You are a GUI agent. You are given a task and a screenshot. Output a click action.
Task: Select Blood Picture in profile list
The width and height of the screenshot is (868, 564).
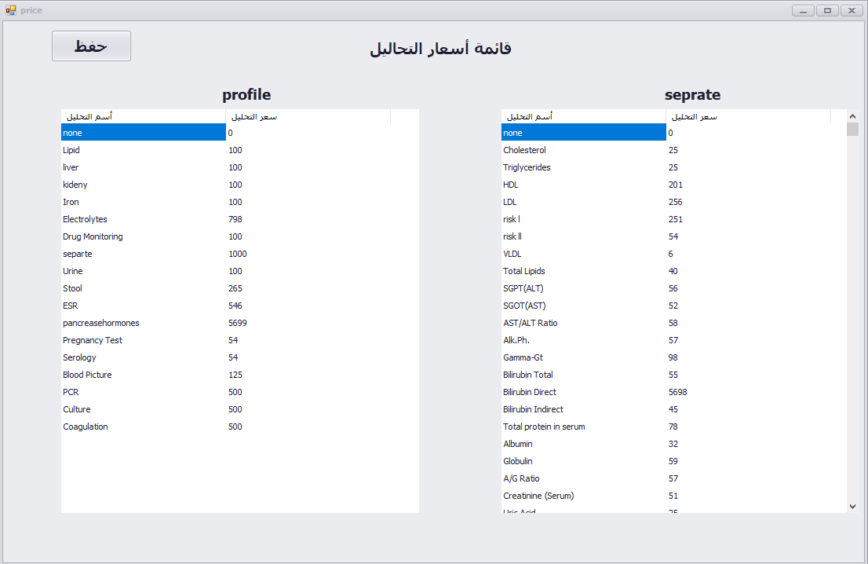tap(87, 375)
